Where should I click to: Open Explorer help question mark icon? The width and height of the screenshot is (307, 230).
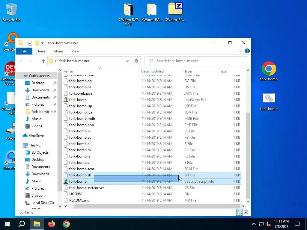tap(247, 51)
